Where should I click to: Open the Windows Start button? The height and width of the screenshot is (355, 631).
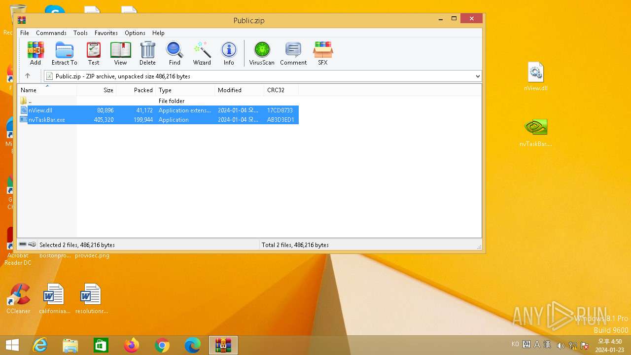pos(12,345)
